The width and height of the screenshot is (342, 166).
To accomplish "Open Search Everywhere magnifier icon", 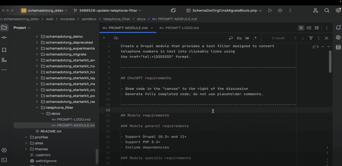I will coord(327,10).
